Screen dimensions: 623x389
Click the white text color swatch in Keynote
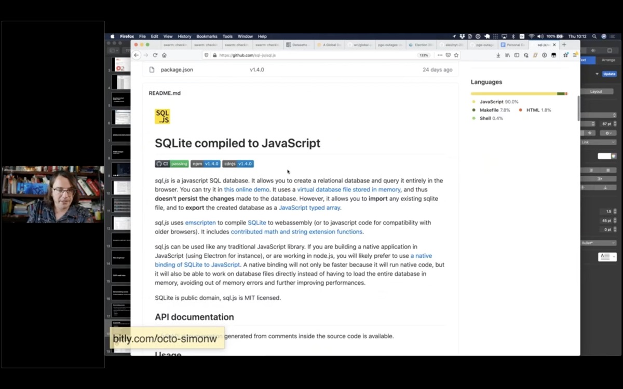coord(605,156)
